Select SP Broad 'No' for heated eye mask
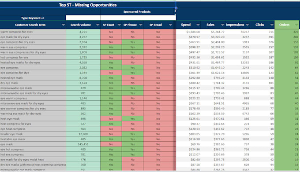This screenshot has height=172, width=300. coord(158,78)
